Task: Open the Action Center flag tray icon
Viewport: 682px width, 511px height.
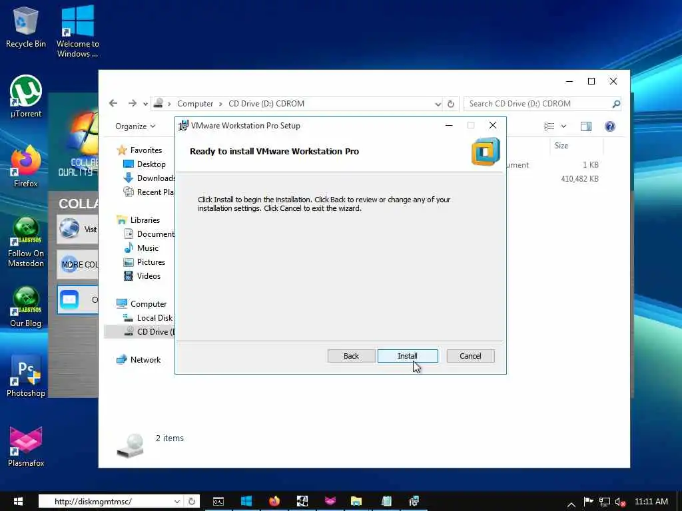Action: [589, 502]
